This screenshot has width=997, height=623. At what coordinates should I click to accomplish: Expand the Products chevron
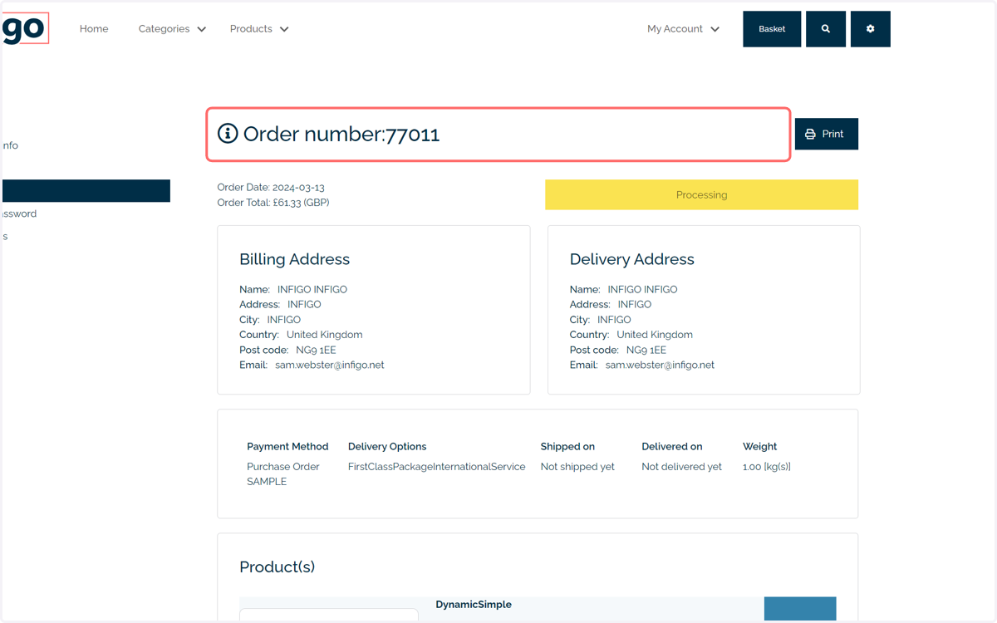[284, 29]
